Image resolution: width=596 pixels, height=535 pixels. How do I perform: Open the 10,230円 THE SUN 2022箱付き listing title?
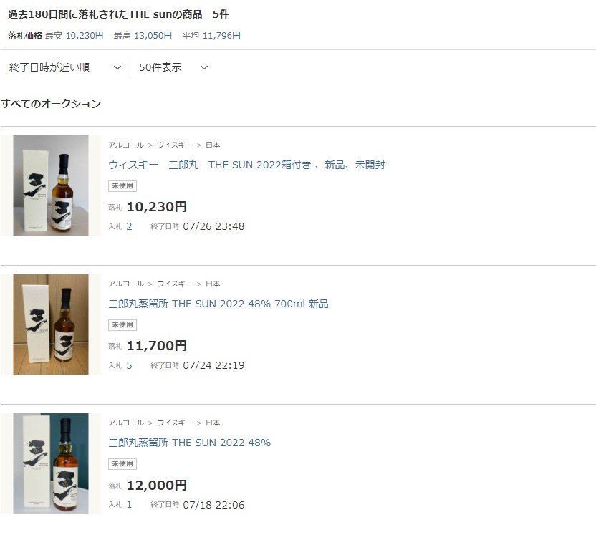(x=246, y=165)
